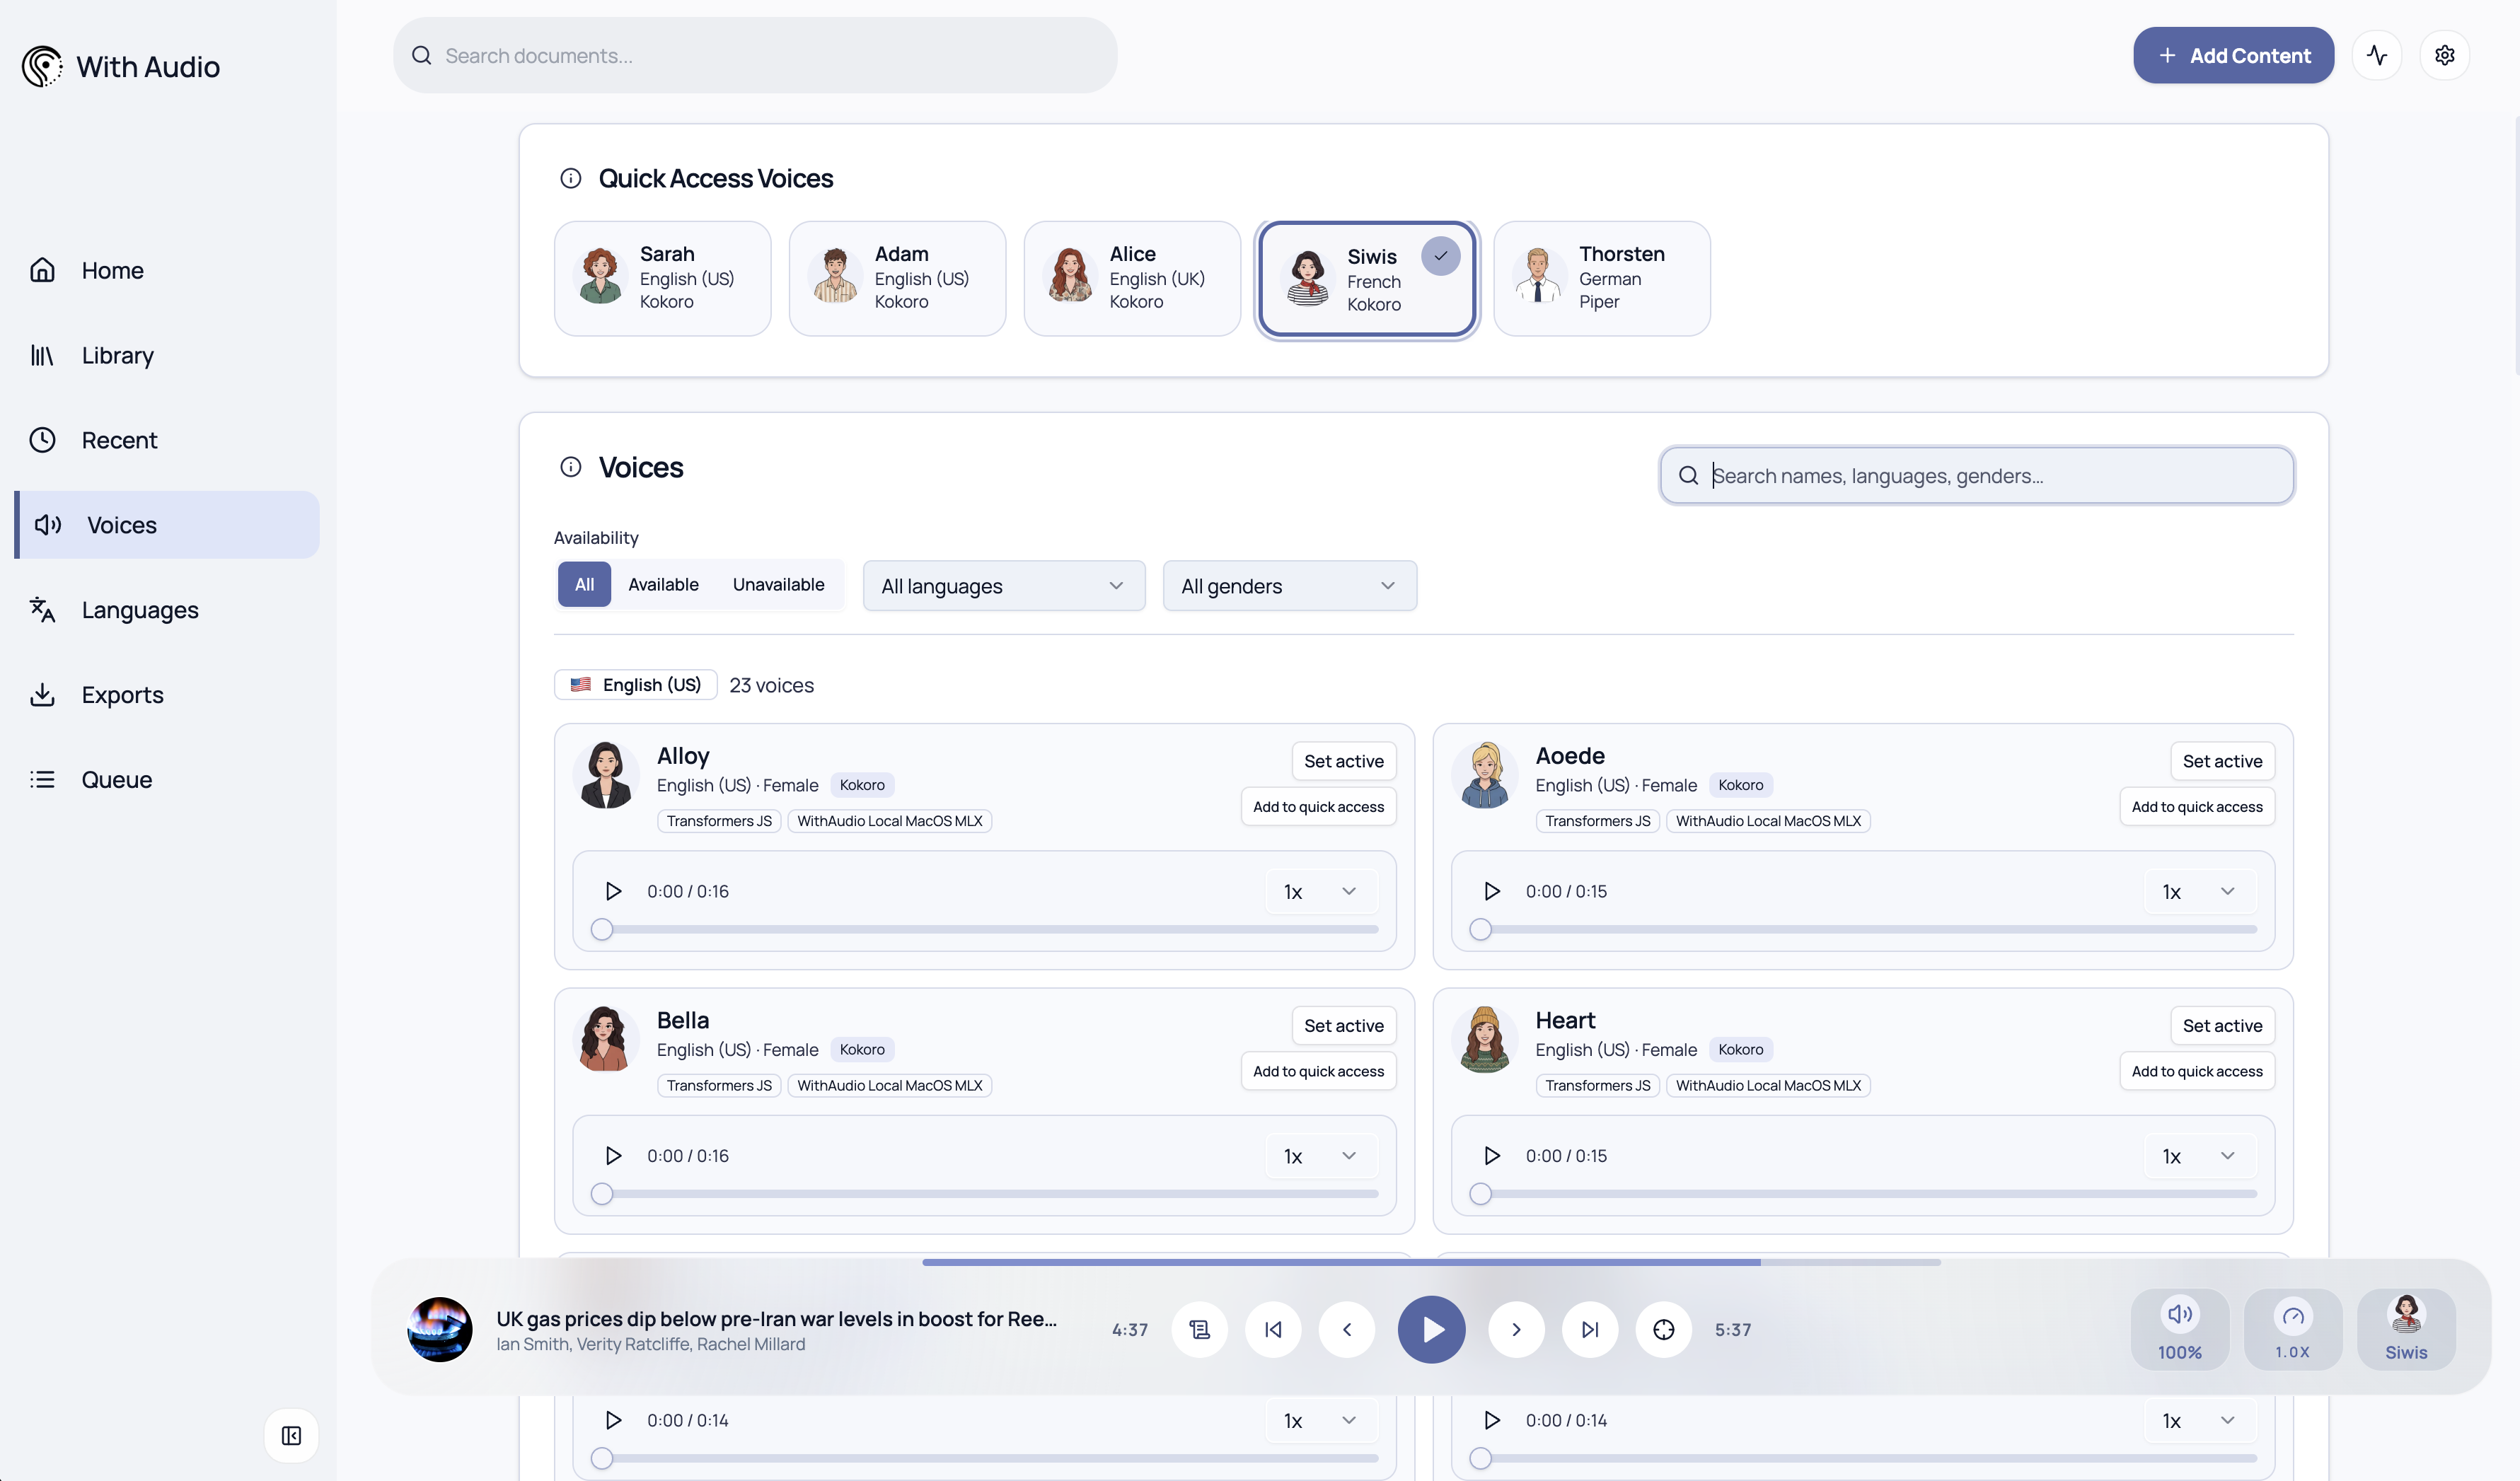This screenshot has width=2520, height=1481.
Task: Open the All genders dropdown
Action: tap(1289, 585)
